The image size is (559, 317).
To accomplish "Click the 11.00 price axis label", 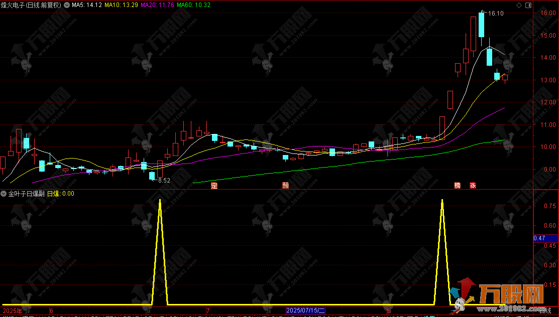I will coord(548,125).
